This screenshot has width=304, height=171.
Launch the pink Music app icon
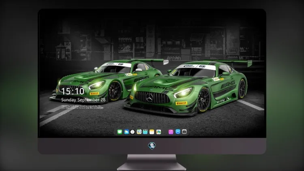tap(171, 132)
